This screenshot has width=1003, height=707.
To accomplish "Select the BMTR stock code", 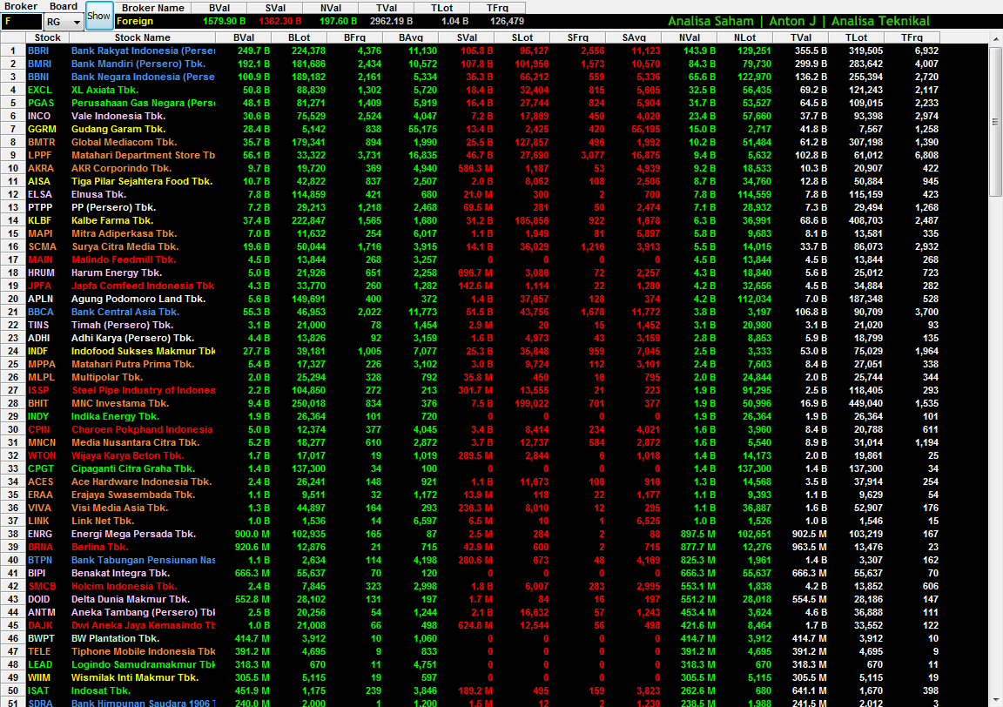I will tap(42, 142).
